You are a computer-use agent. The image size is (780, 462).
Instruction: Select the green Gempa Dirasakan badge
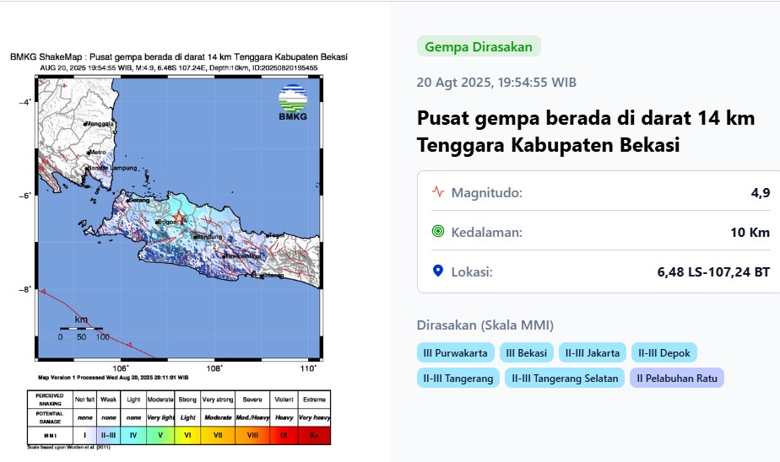coord(478,47)
